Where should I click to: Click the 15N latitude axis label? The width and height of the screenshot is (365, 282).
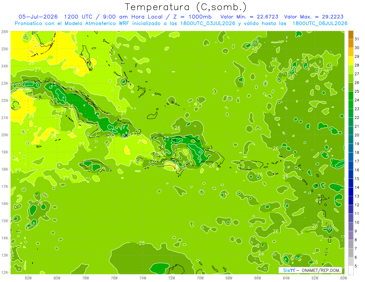click(x=4, y=221)
